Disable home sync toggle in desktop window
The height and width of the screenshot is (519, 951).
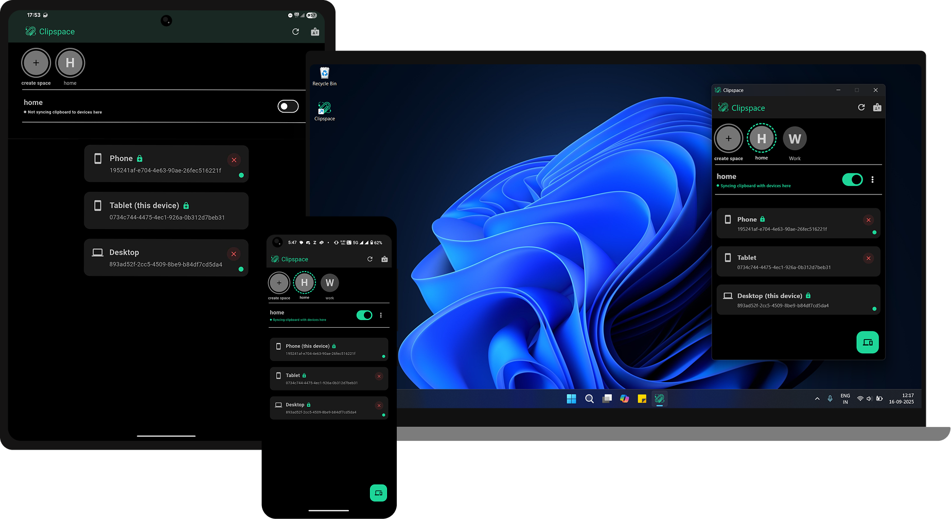852,180
